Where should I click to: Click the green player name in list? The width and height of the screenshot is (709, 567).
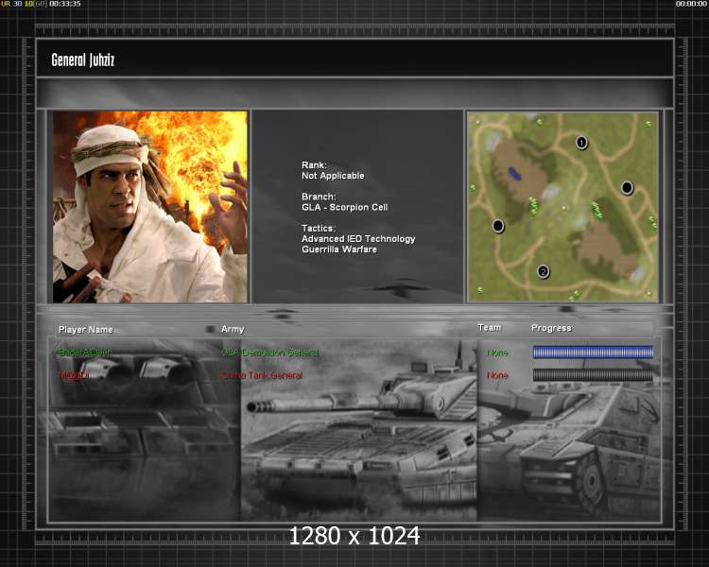click(84, 352)
